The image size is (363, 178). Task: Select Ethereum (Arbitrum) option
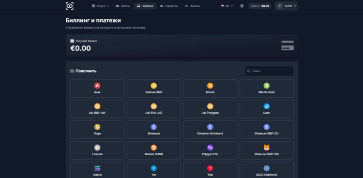210,130
